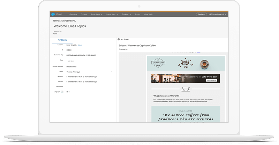Navigate to Admin in the top bar
Screen dimensions: 279x145
(137, 14)
